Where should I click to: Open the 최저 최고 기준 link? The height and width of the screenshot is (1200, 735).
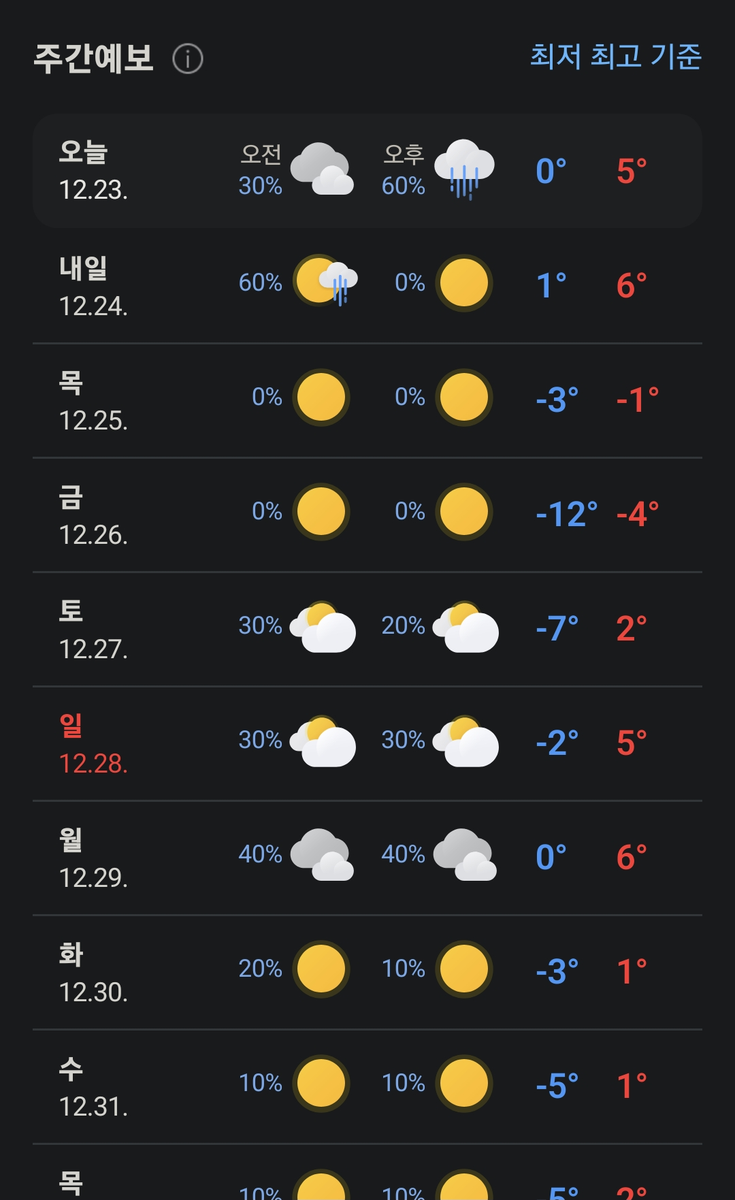(x=615, y=56)
